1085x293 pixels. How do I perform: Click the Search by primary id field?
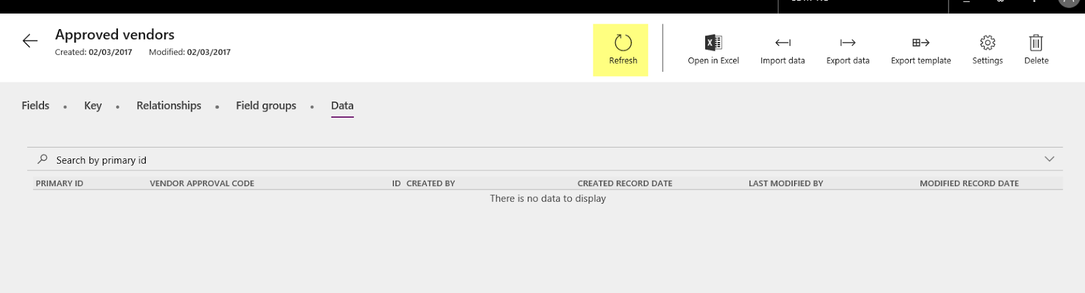coord(271,160)
